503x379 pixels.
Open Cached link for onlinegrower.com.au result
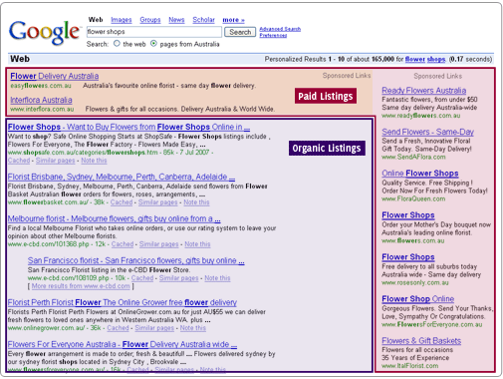tap(118, 328)
